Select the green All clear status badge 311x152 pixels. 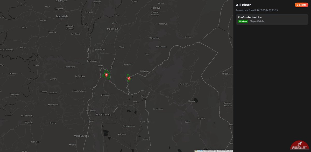[243, 21]
